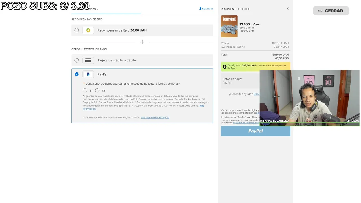Open sitio web oficial de PayPal link
Image resolution: width=361 pixels, height=203 pixels.
(x=155, y=118)
